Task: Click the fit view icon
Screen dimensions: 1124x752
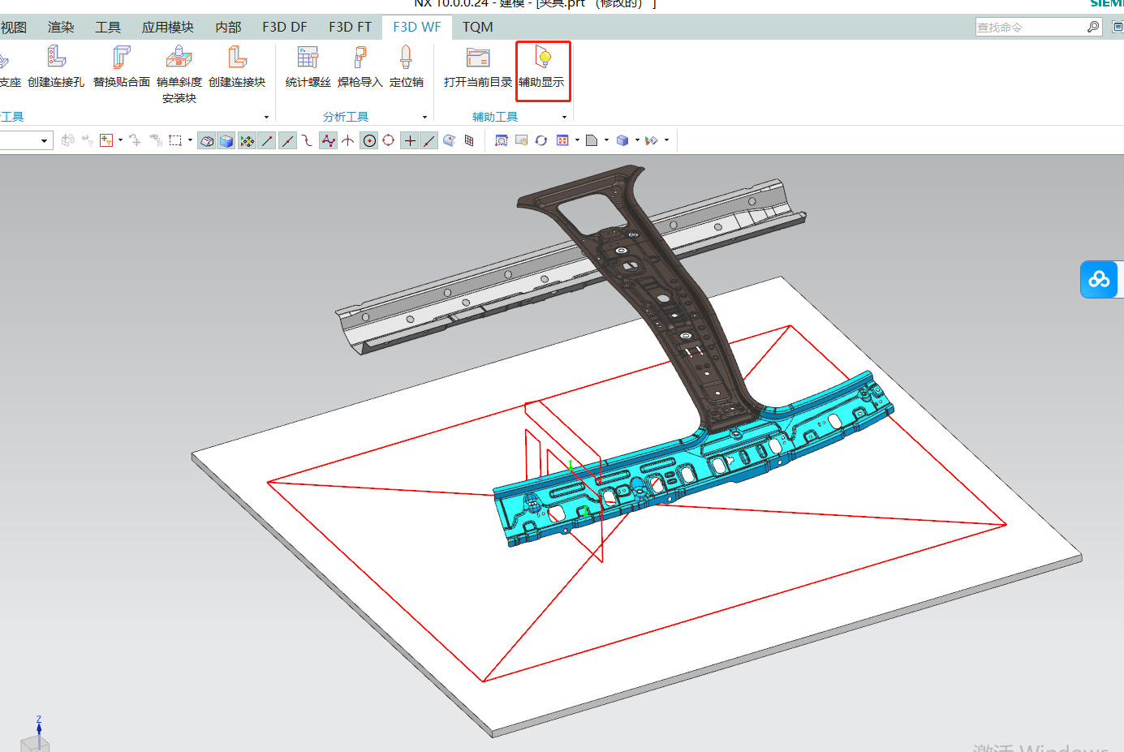Action: coord(502,140)
